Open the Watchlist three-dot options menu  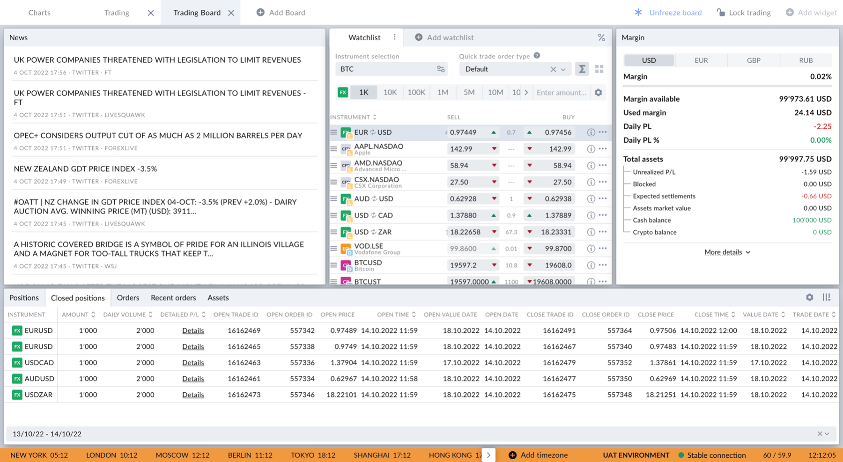tap(395, 37)
